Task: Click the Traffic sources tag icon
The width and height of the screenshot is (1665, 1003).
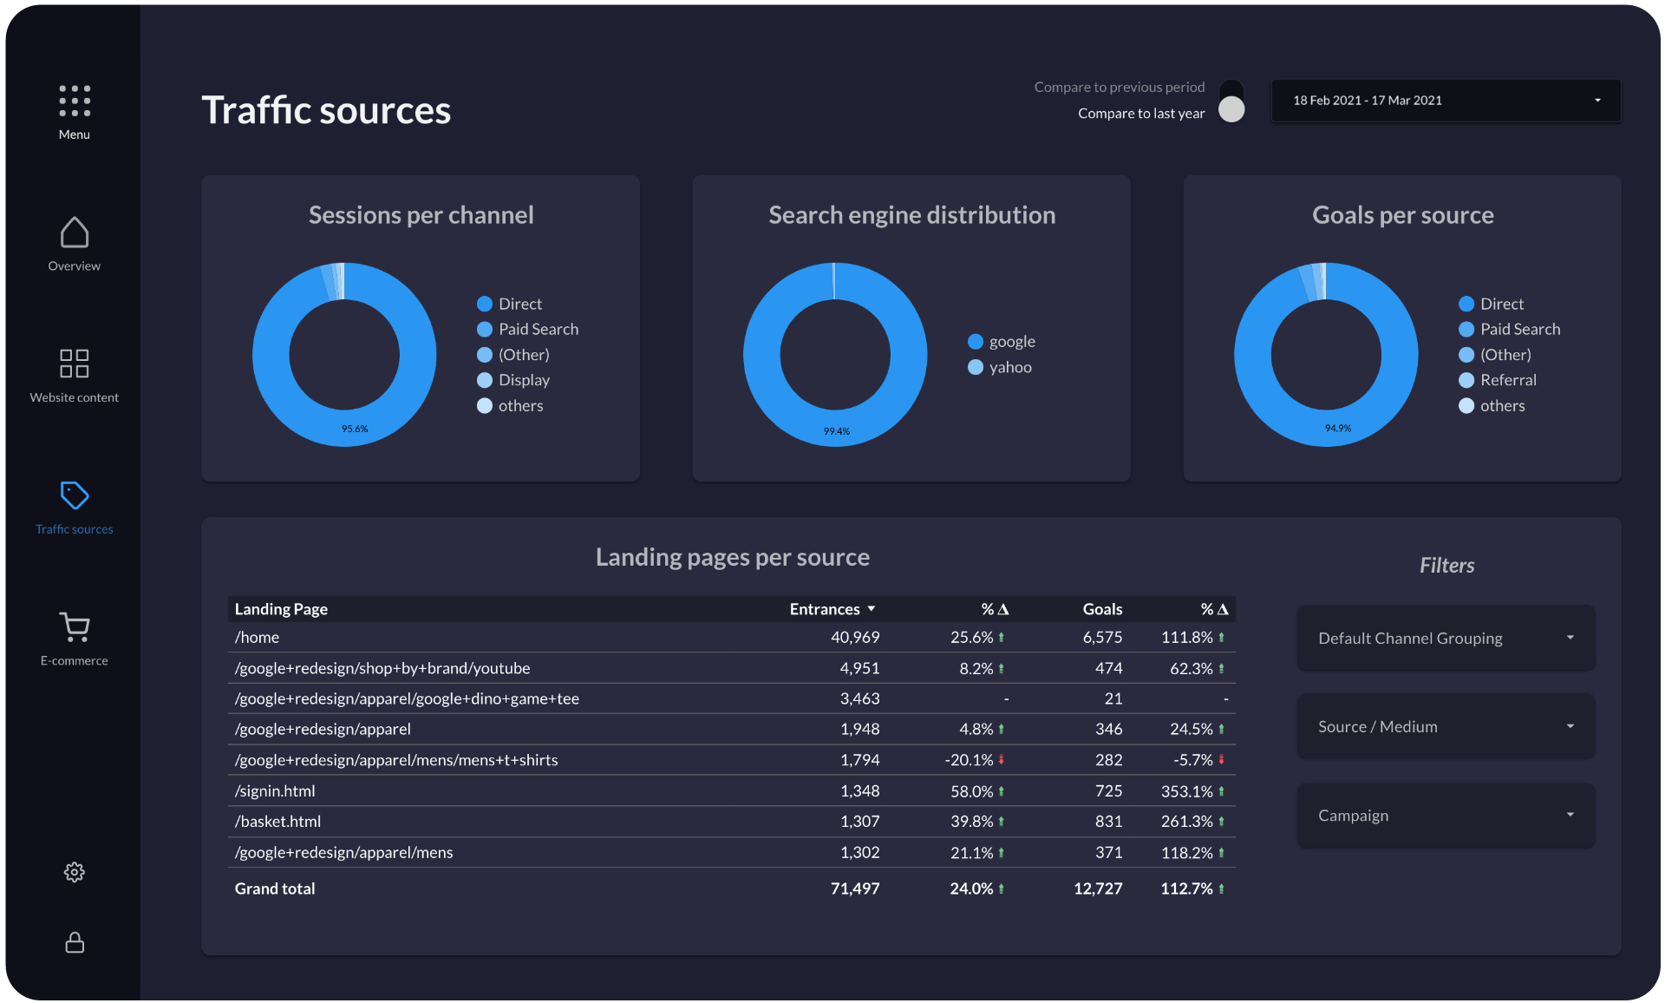Action: point(74,496)
